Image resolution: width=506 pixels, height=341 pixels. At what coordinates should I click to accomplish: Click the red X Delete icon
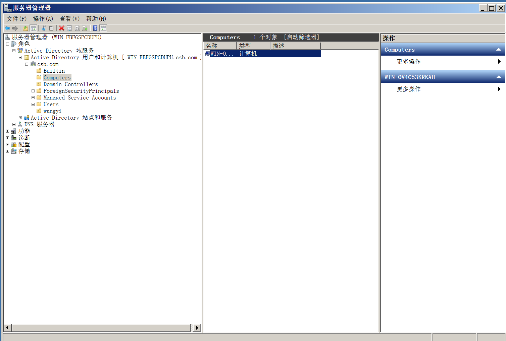[x=62, y=28]
